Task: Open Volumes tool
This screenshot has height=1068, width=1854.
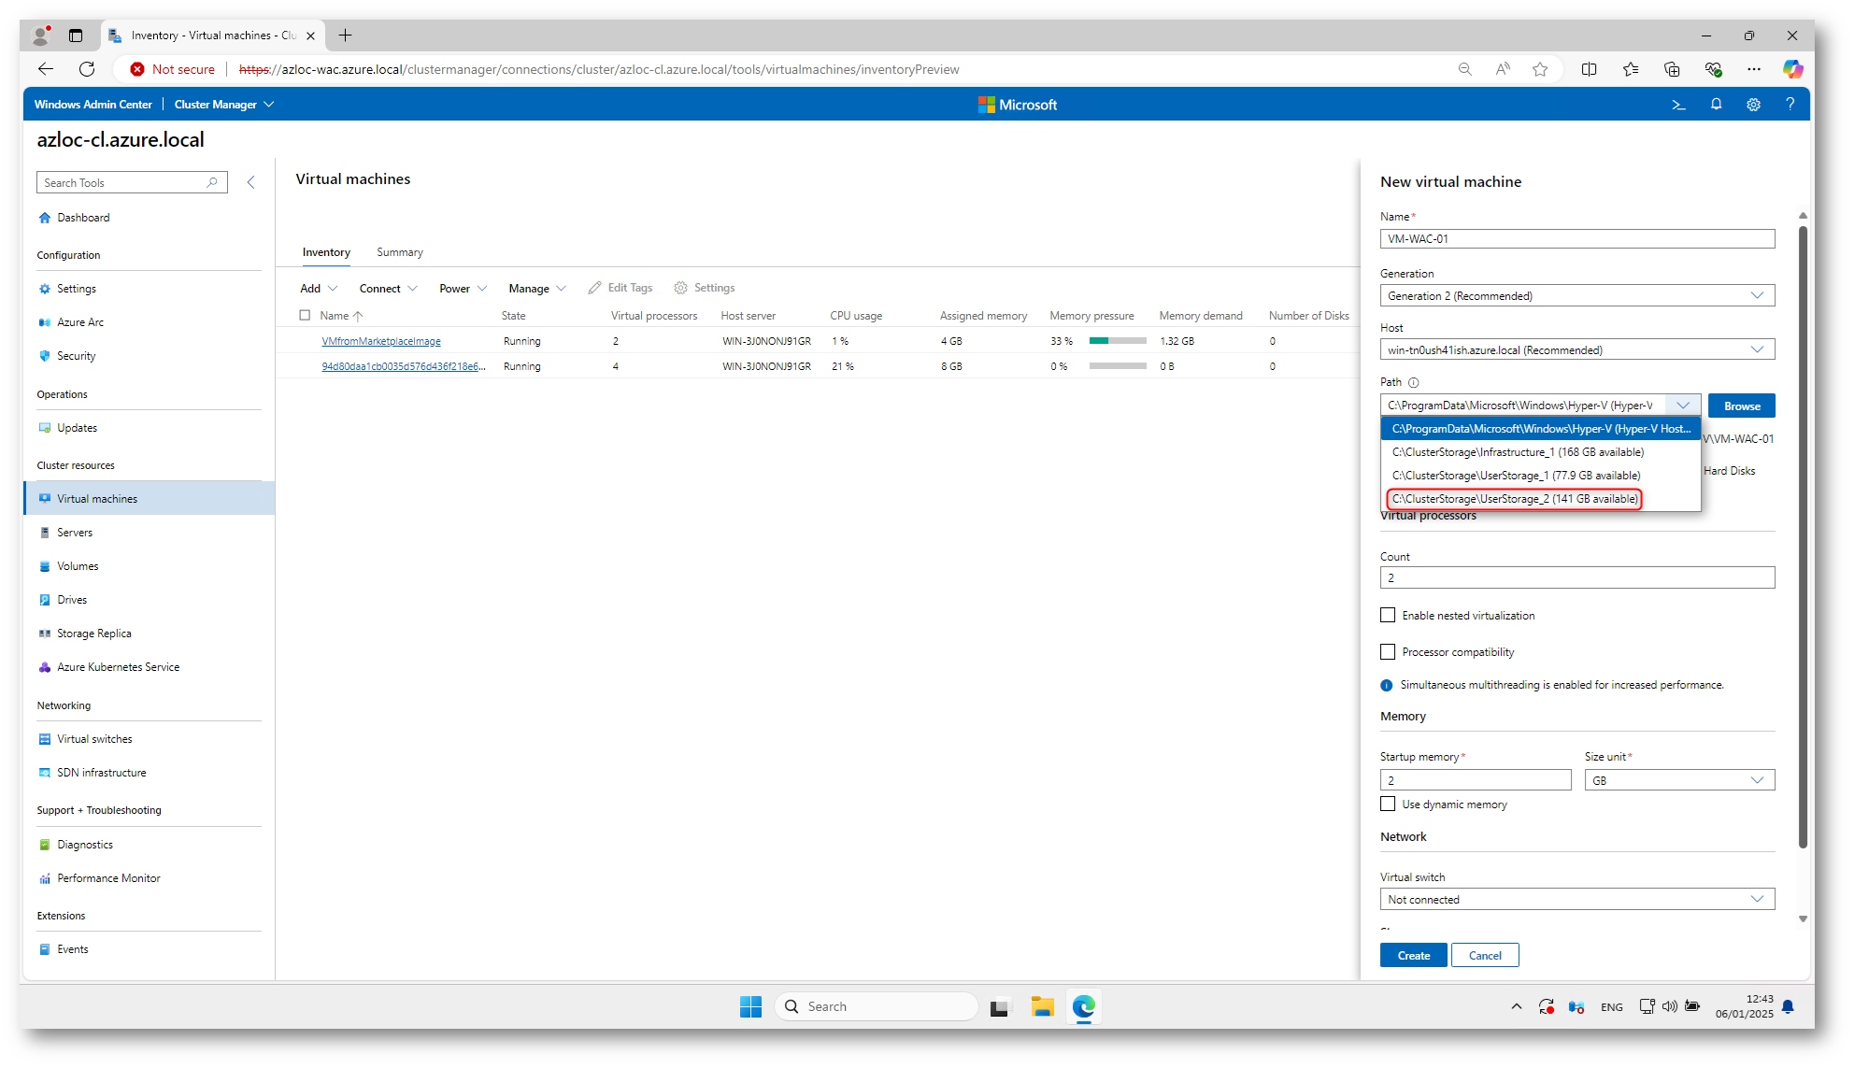Action: point(78,566)
